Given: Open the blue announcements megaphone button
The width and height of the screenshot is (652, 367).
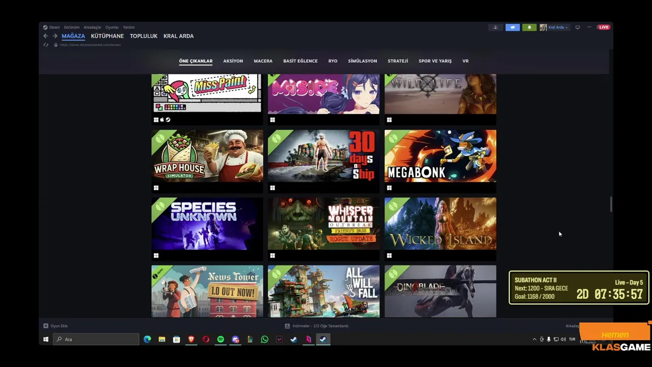Looking at the screenshot, I should (512, 28).
